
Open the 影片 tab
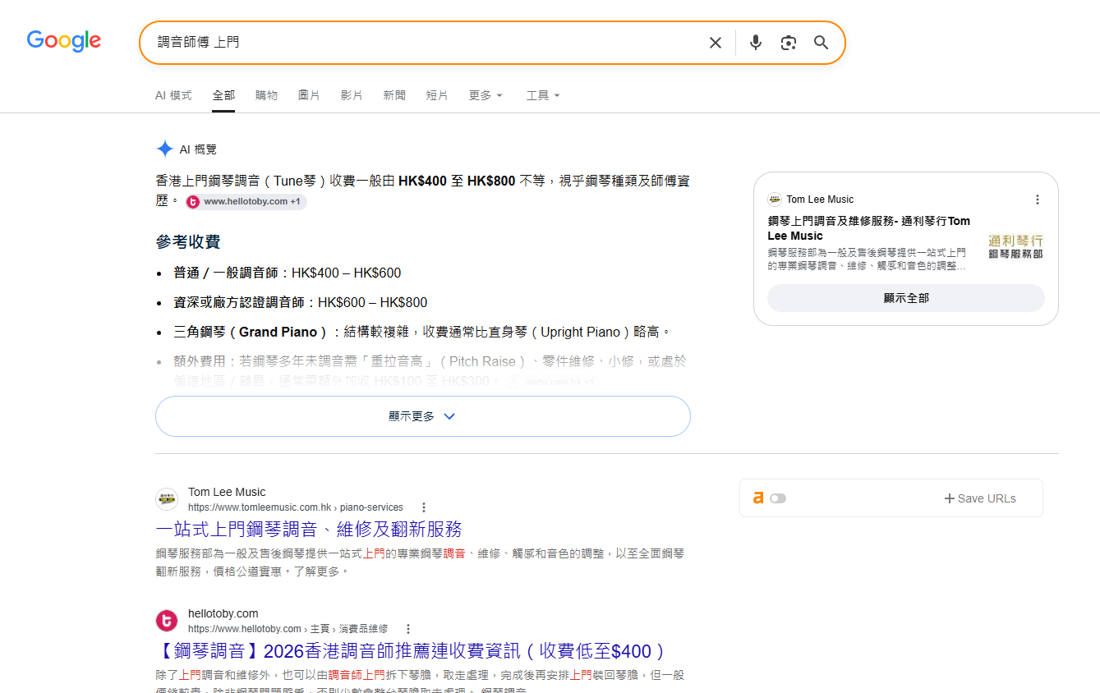(352, 95)
